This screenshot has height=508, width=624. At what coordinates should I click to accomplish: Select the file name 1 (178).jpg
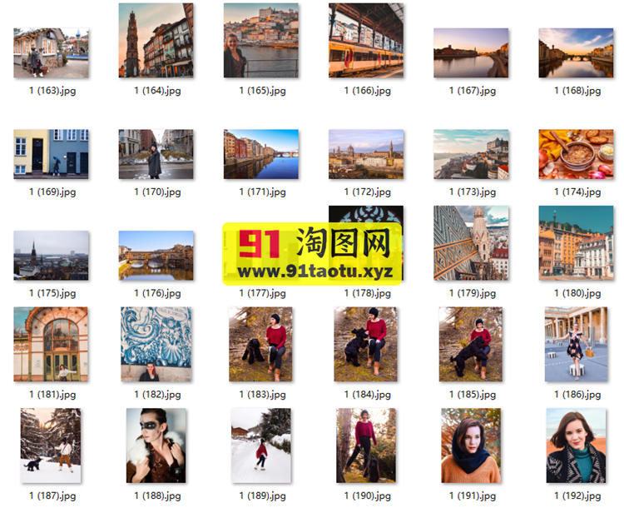pos(368,293)
